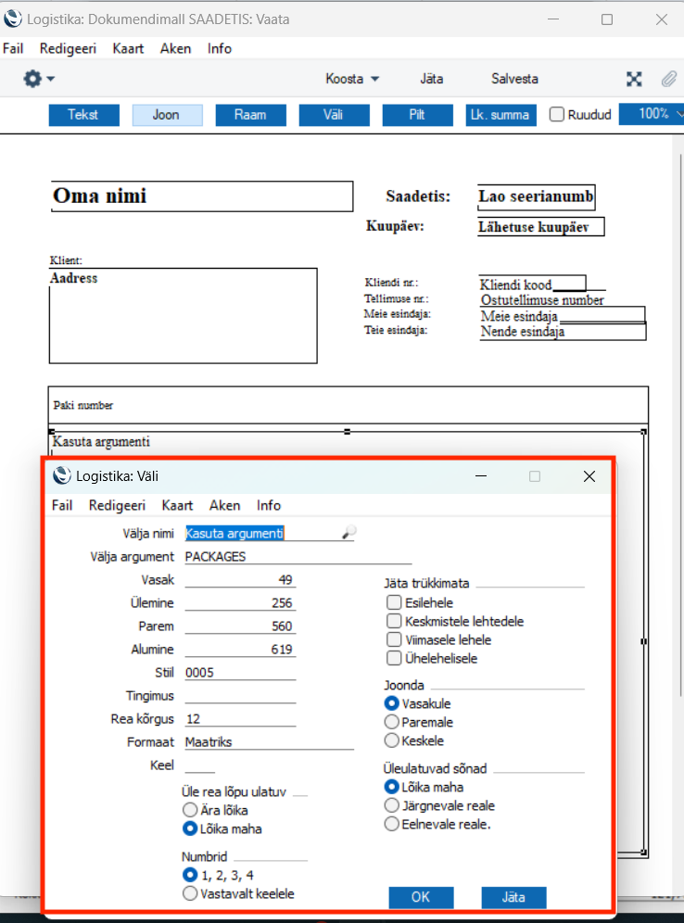Click the Joon button
Image resolution: width=684 pixels, height=923 pixels.
click(167, 115)
